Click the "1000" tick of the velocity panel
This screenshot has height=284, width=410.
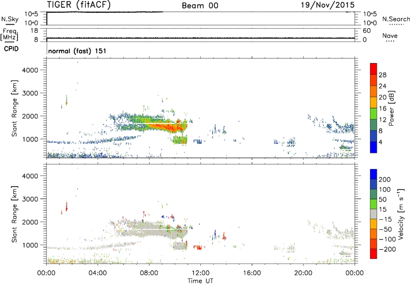[30, 245]
